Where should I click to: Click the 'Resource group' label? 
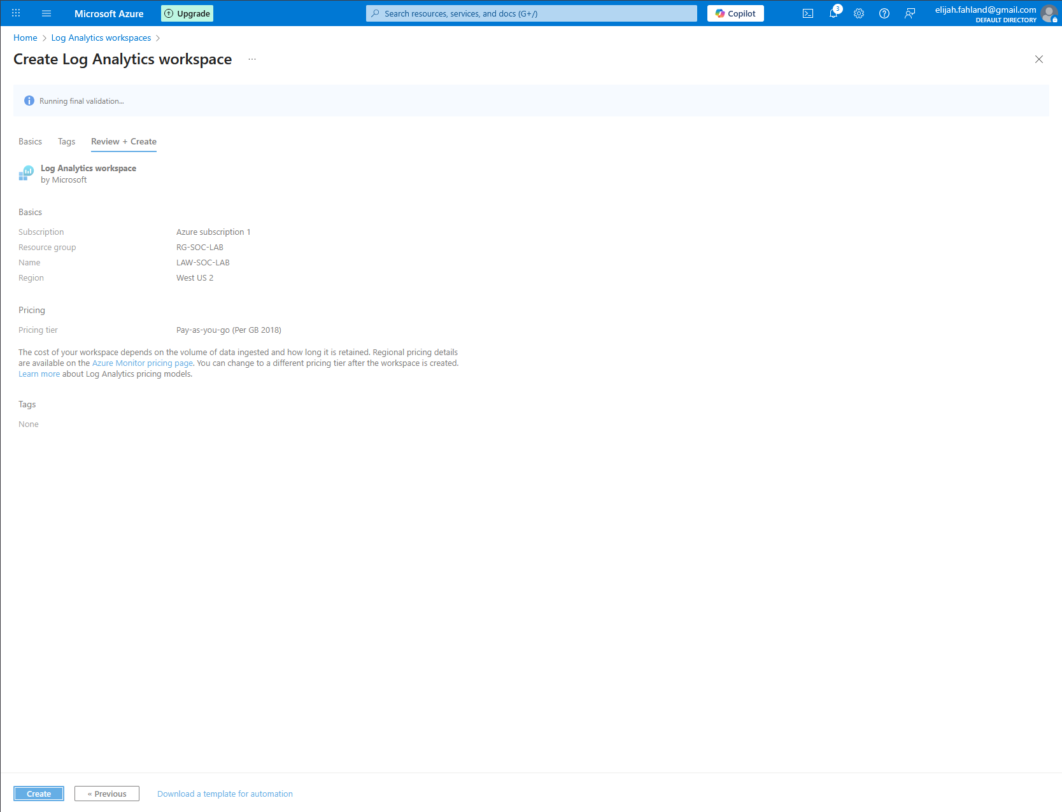[x=47, y=247]
